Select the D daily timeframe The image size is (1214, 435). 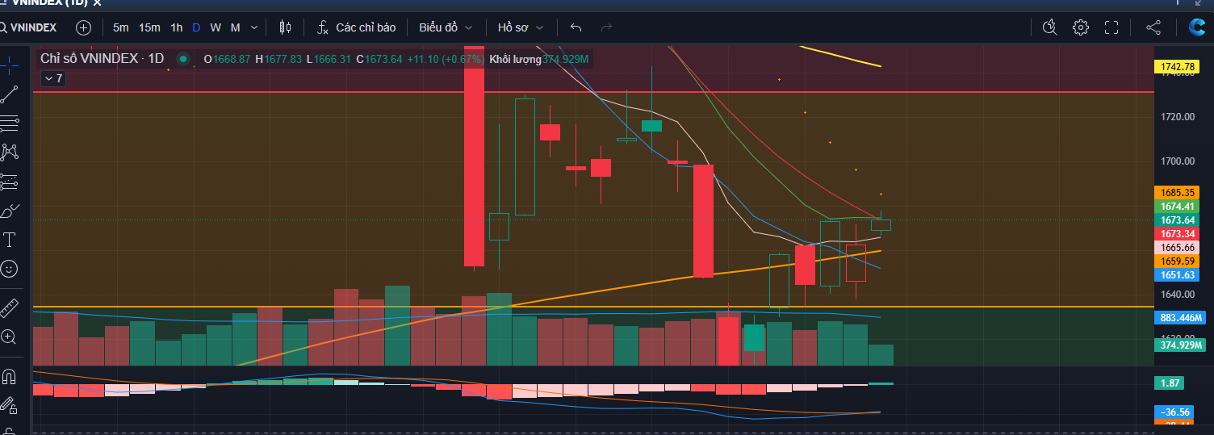point(196,27)
